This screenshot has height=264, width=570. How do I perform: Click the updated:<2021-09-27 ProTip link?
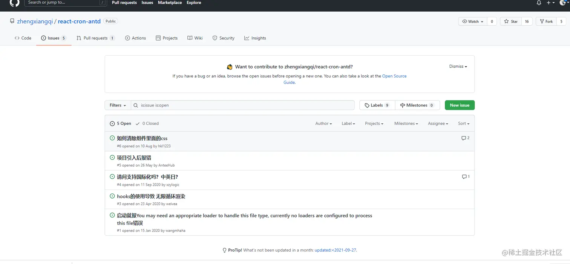point(335,250)
